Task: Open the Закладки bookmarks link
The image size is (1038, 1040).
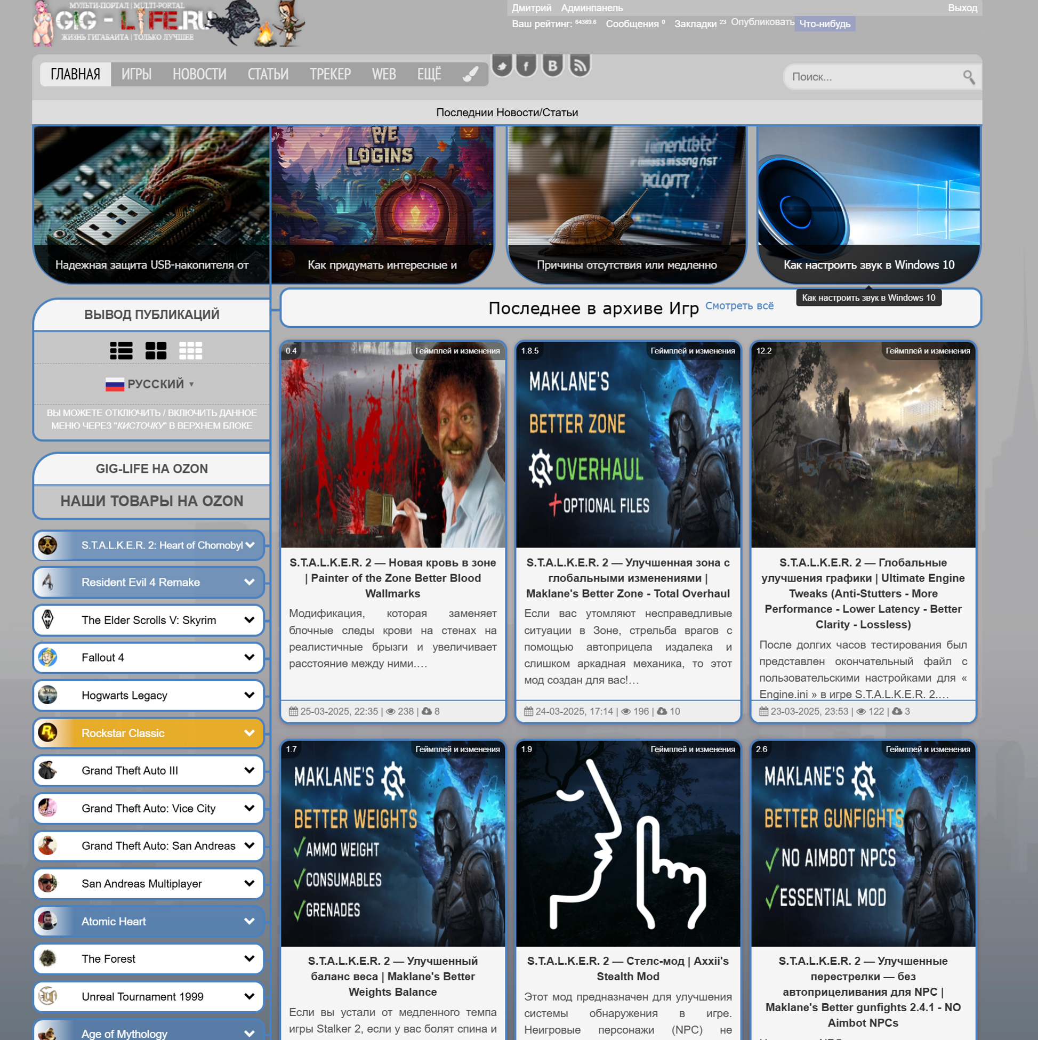Action: click(700, 23)
